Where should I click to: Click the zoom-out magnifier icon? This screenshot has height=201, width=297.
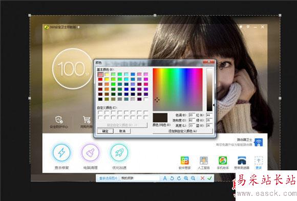[x=193, y=178]
